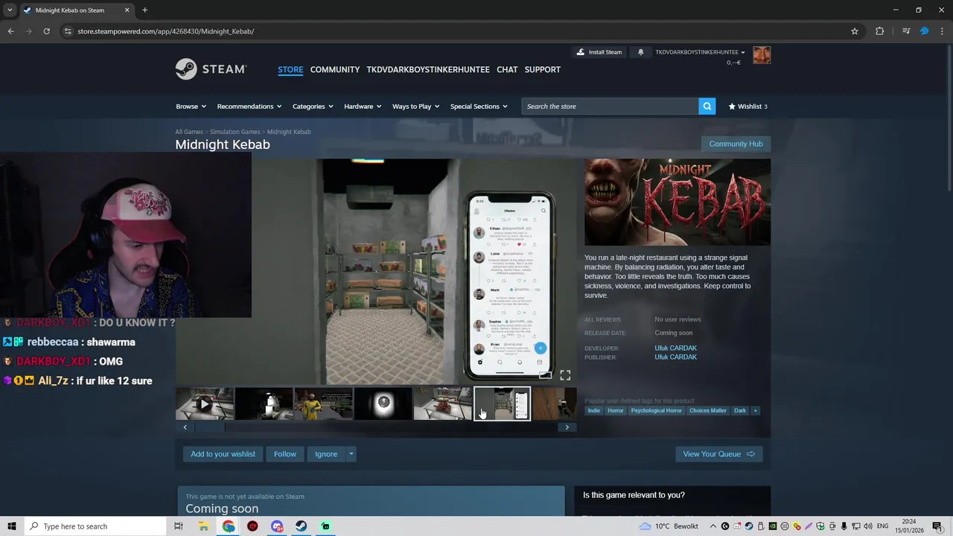Add Midnight Kebab to your wishlist
This screenshot has width=953, height=536.
click(223, 454)
